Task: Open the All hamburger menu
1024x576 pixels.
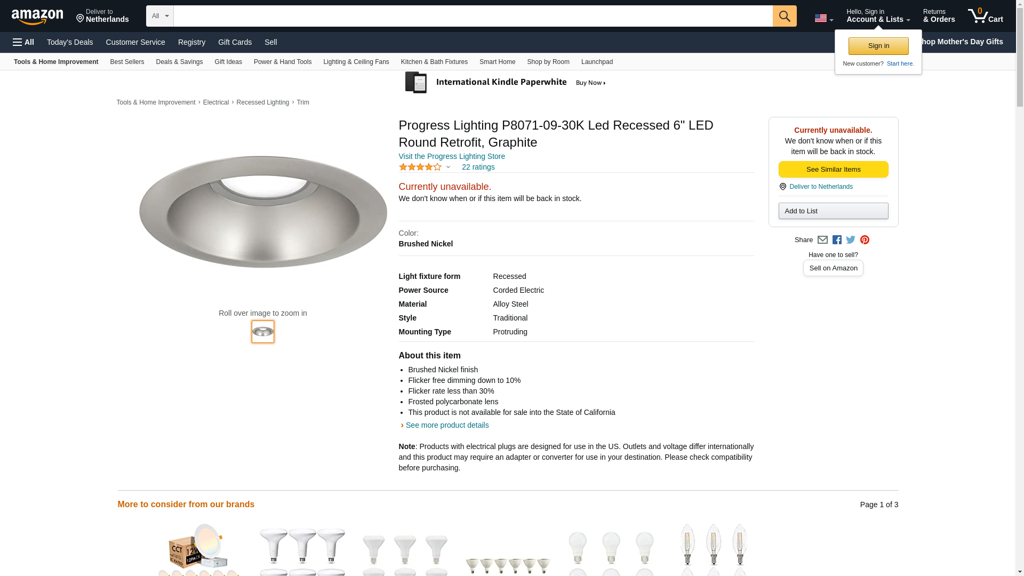Action: (23, 42)
